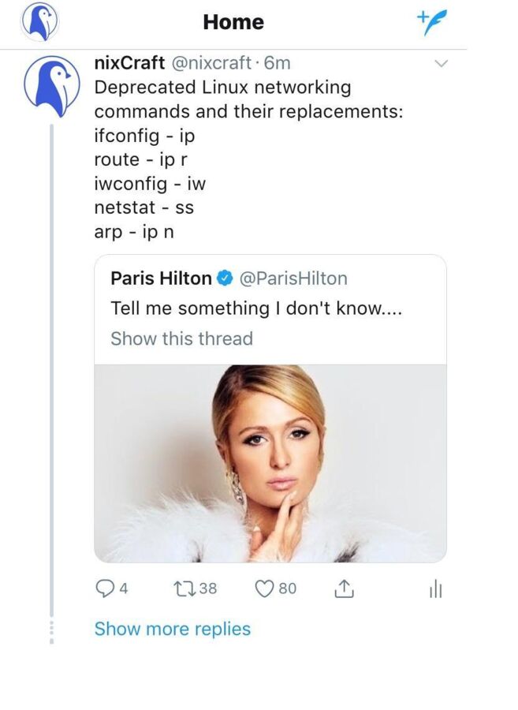Expand the dotted thread line below the tweet
The image size is (518, 710).
53,630
